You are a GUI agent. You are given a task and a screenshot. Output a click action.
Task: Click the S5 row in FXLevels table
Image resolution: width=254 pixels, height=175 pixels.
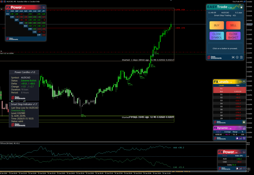point(229,107)
